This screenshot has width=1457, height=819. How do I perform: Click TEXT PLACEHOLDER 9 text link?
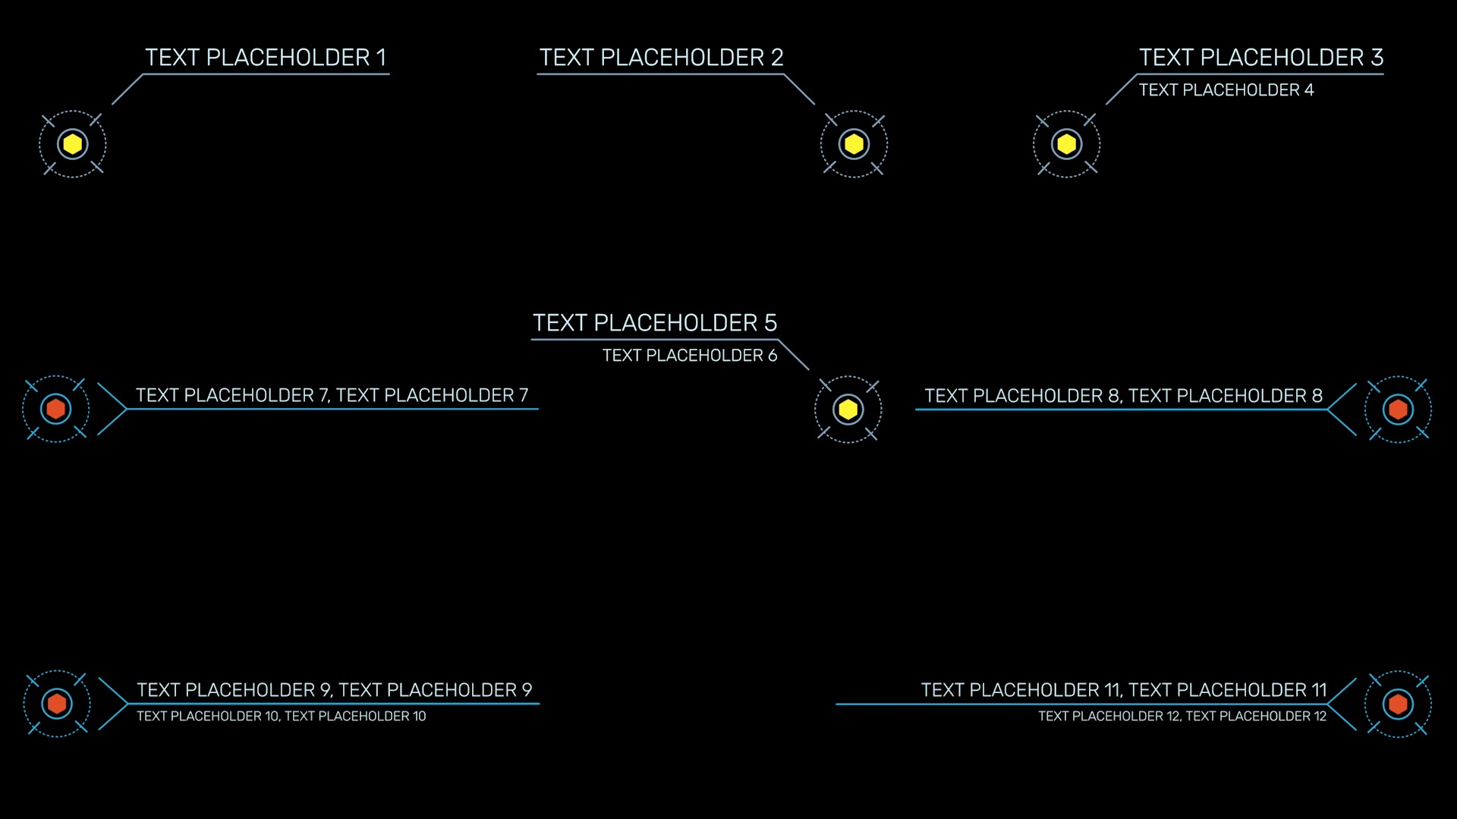click(x=330, y=689)
